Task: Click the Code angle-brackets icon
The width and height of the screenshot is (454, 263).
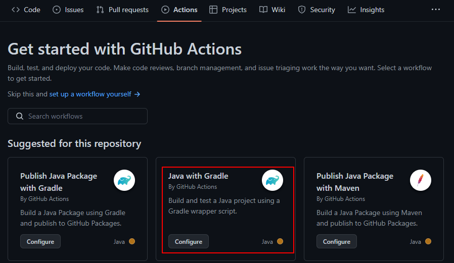Action: pyautogui.click(x=16, y=10)
